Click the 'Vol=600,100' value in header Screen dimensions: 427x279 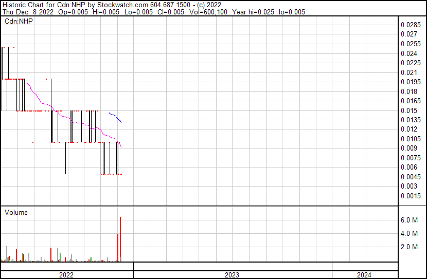(x=208, y=12)
